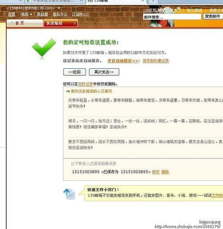Open the 开启自动保存>> link
The width and height of the screenshot is (223, 229).
[123, 61]
